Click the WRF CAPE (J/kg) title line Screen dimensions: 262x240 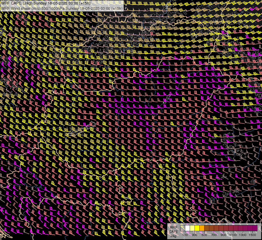pos(45,3)
